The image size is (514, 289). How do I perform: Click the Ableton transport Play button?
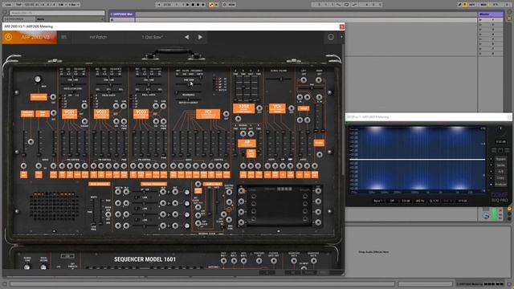187,5
